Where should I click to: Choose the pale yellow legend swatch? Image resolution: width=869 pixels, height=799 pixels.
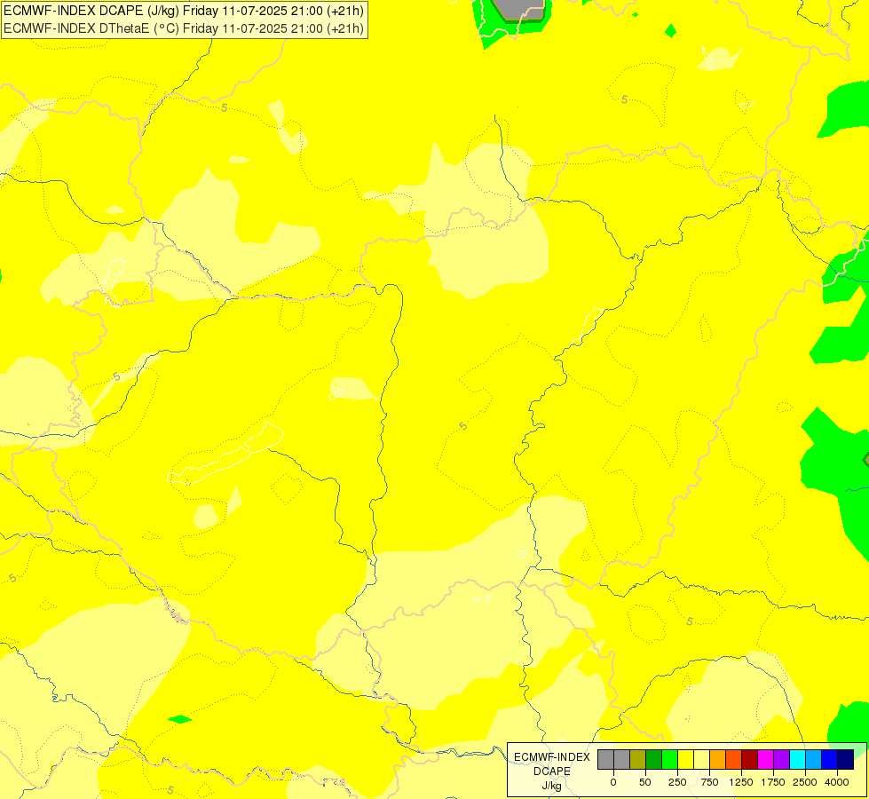pos(701,759)
